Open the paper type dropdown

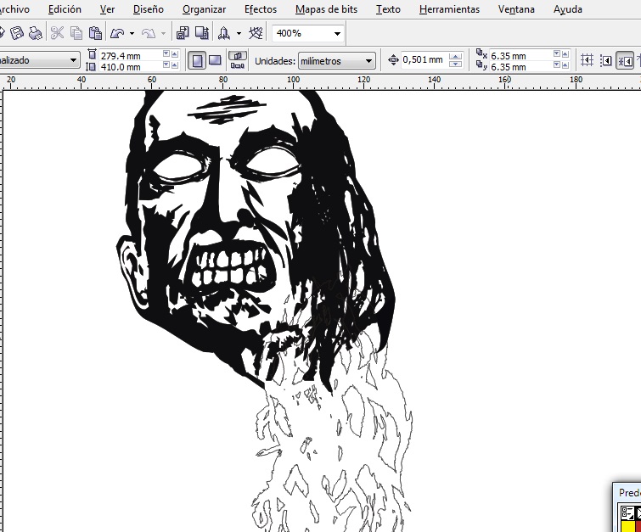(x=73, y=60)
